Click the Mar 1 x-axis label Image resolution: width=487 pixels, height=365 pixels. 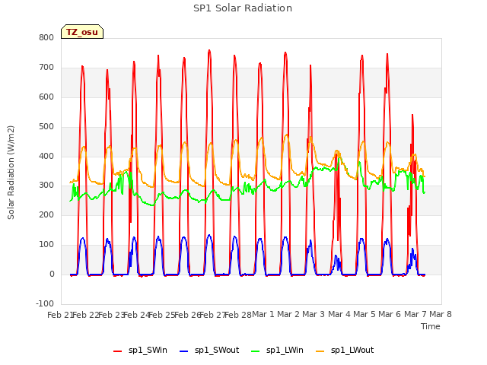[x=263, y=314]
